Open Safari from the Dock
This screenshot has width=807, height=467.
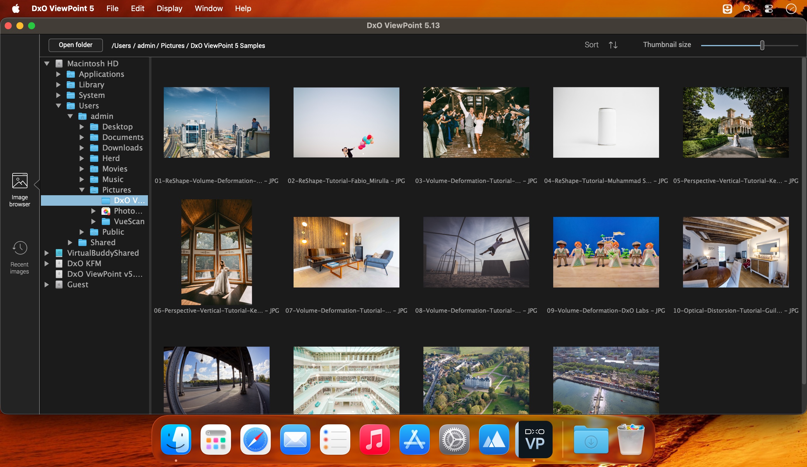[x=256, y=440]
